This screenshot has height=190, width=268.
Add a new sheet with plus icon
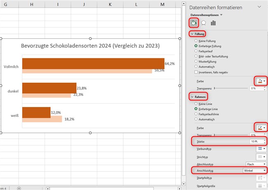pyautogui.click(x=19, y=188)
